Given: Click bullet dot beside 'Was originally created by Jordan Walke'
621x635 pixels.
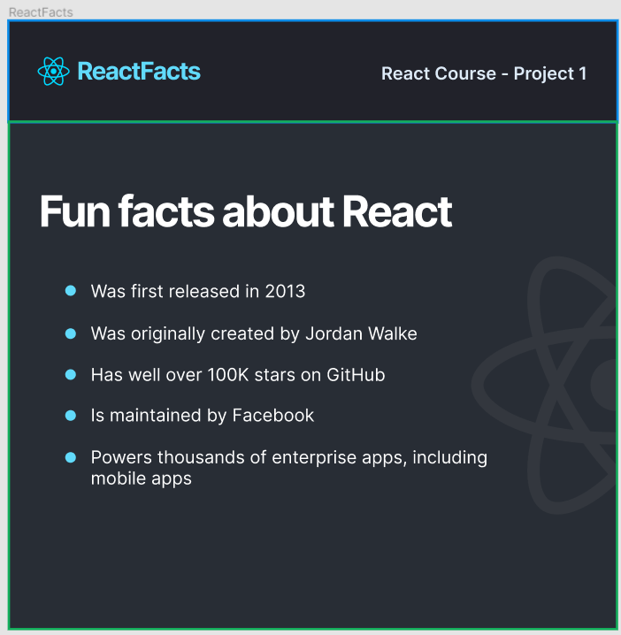Looking at the screenshot, I should [71, 333].
